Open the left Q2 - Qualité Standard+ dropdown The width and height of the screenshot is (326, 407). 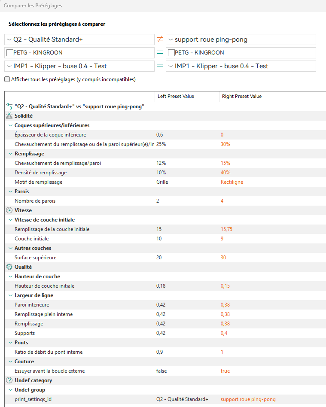pyautogui.click(x=79, y=39)
